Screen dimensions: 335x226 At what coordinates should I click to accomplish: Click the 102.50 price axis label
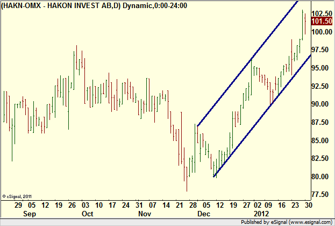click(322, 13)
